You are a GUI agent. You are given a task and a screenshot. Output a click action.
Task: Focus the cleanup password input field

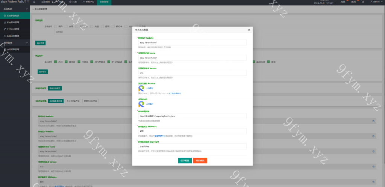93,32
